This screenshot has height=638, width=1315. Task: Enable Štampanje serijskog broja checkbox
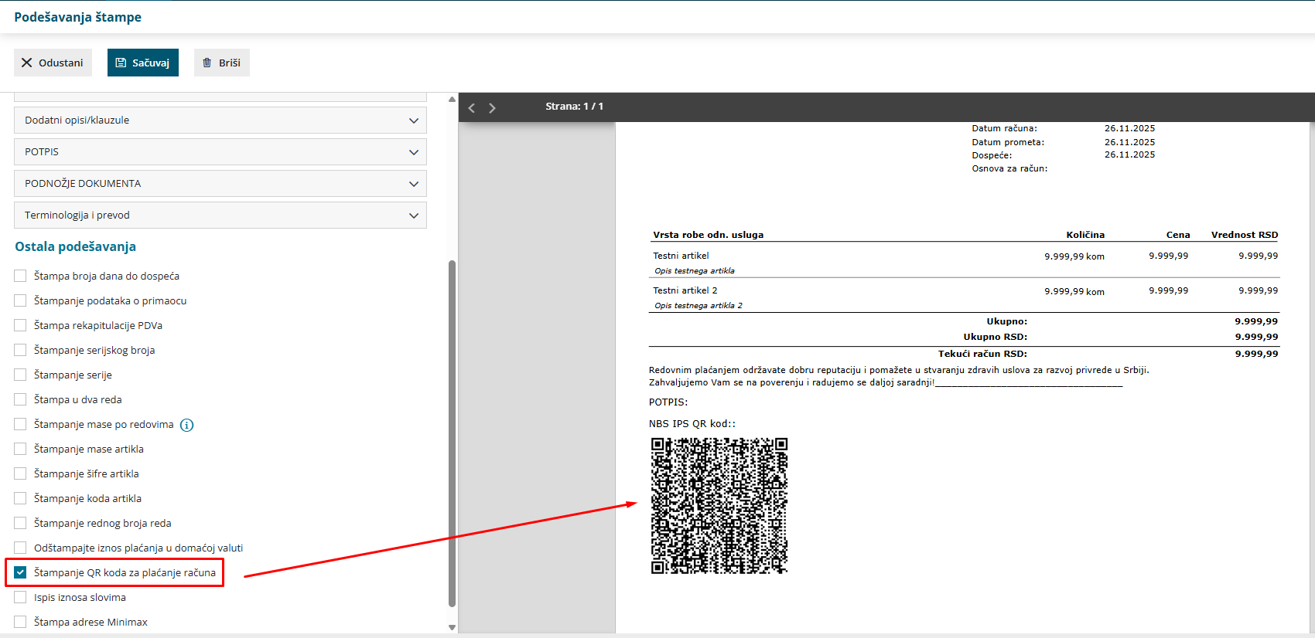click(x=20, y=350)
